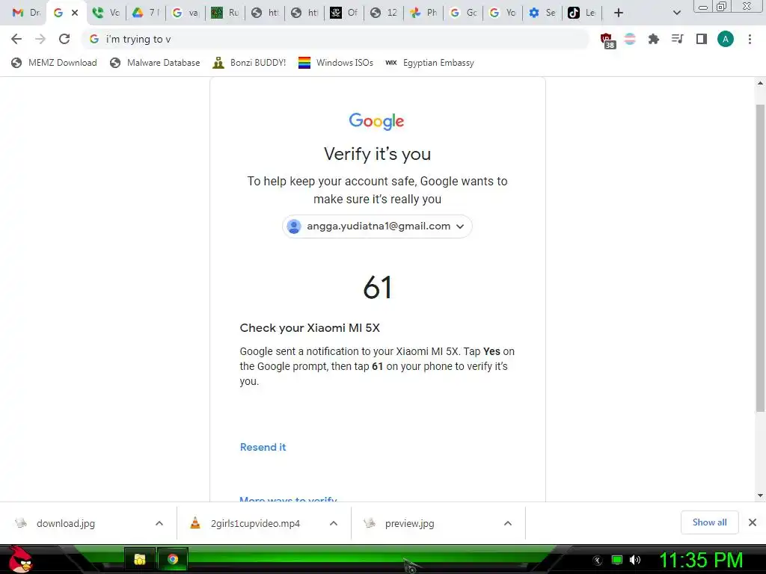The width and height of the screenshot is (766, 574).
Task: Switch to the Gmail tab
Action: (x=25, y=13)
